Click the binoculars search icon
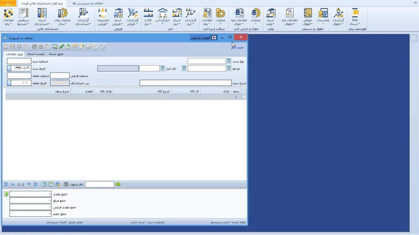The image size is (419, 235). point(66,184)
